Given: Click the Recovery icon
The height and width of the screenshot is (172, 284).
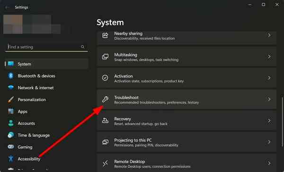Looking at the screenshot, I should point(105,121).
